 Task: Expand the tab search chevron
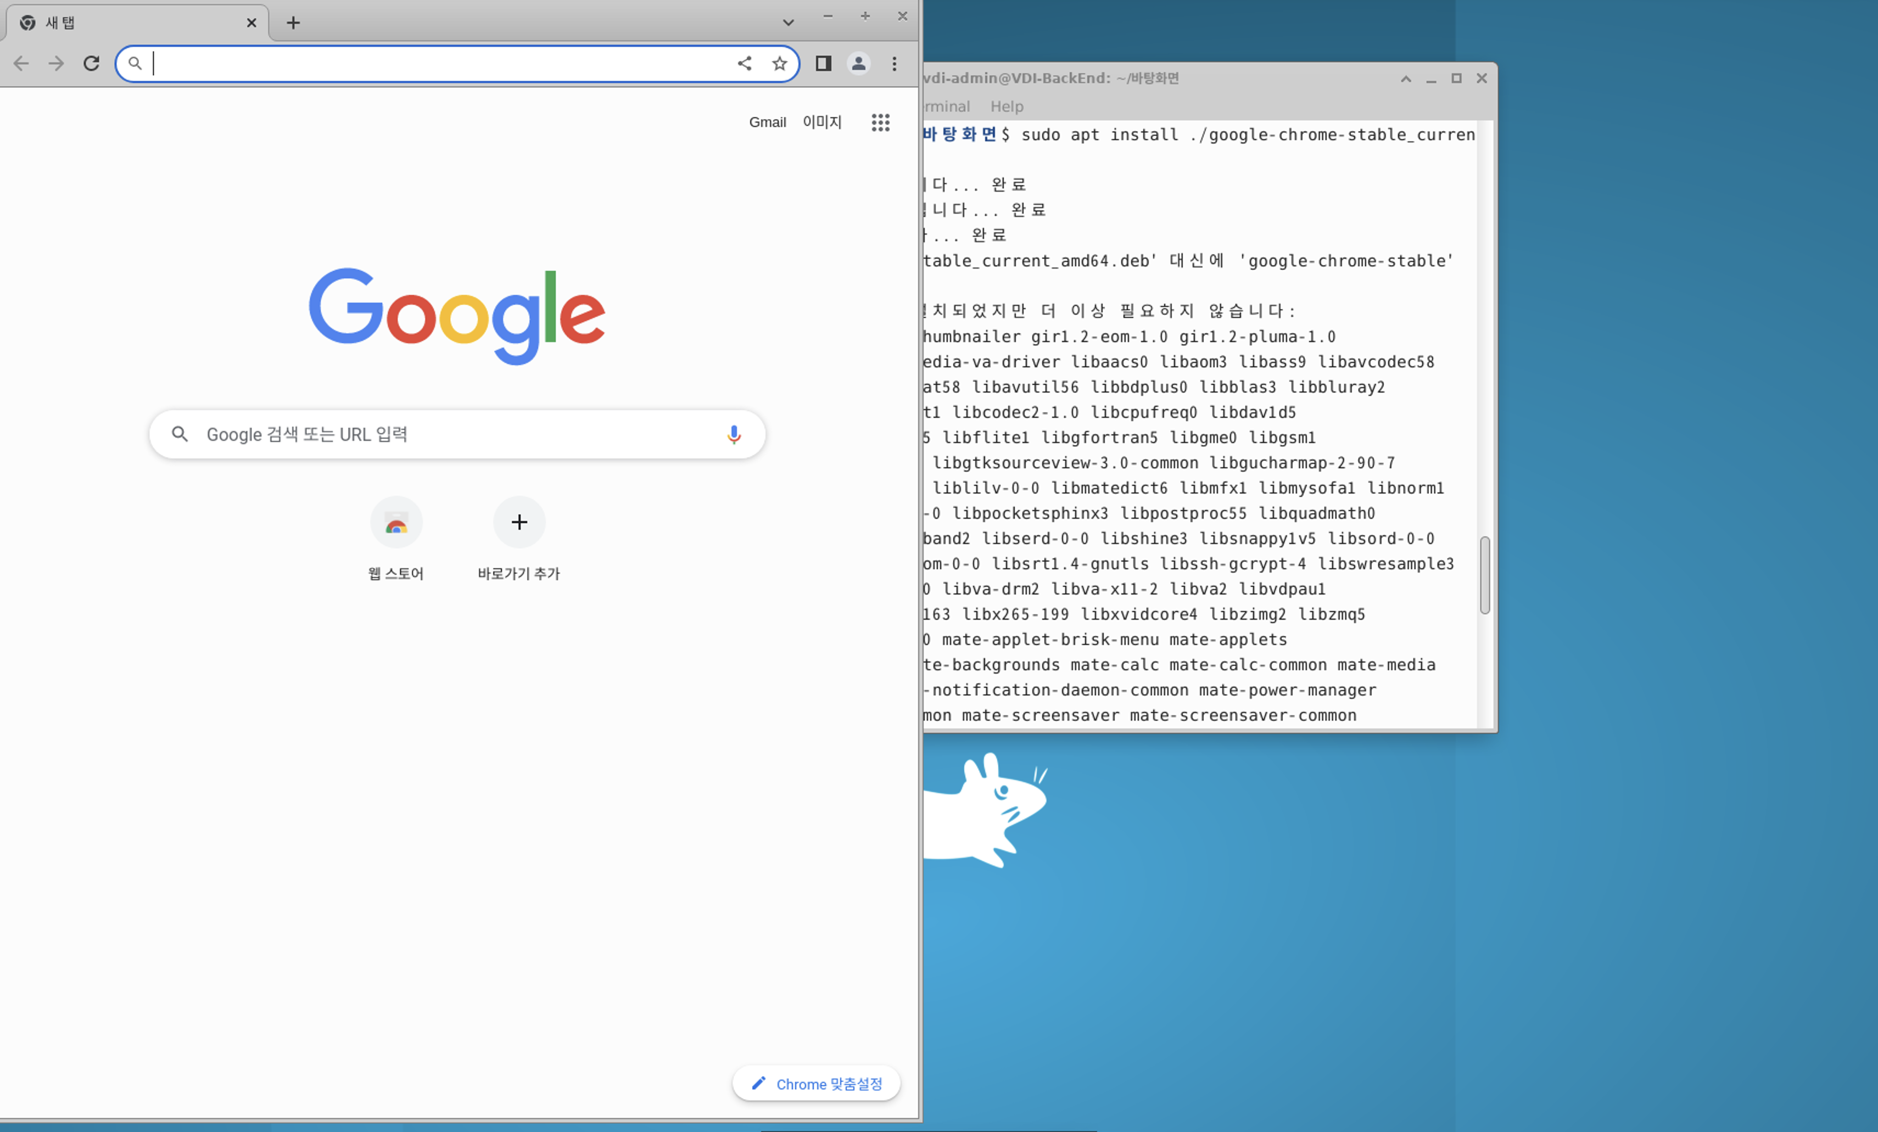click(788, 23)
